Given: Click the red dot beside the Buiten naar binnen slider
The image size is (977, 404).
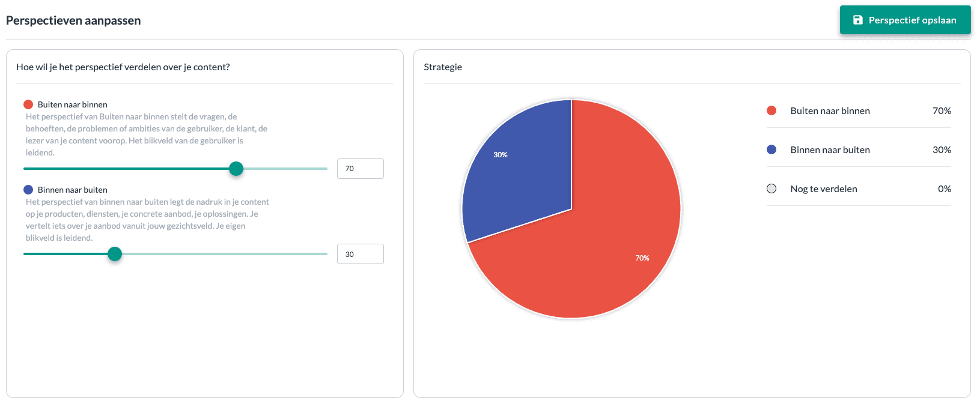Looking at the screenshot, I should point(28,104).
